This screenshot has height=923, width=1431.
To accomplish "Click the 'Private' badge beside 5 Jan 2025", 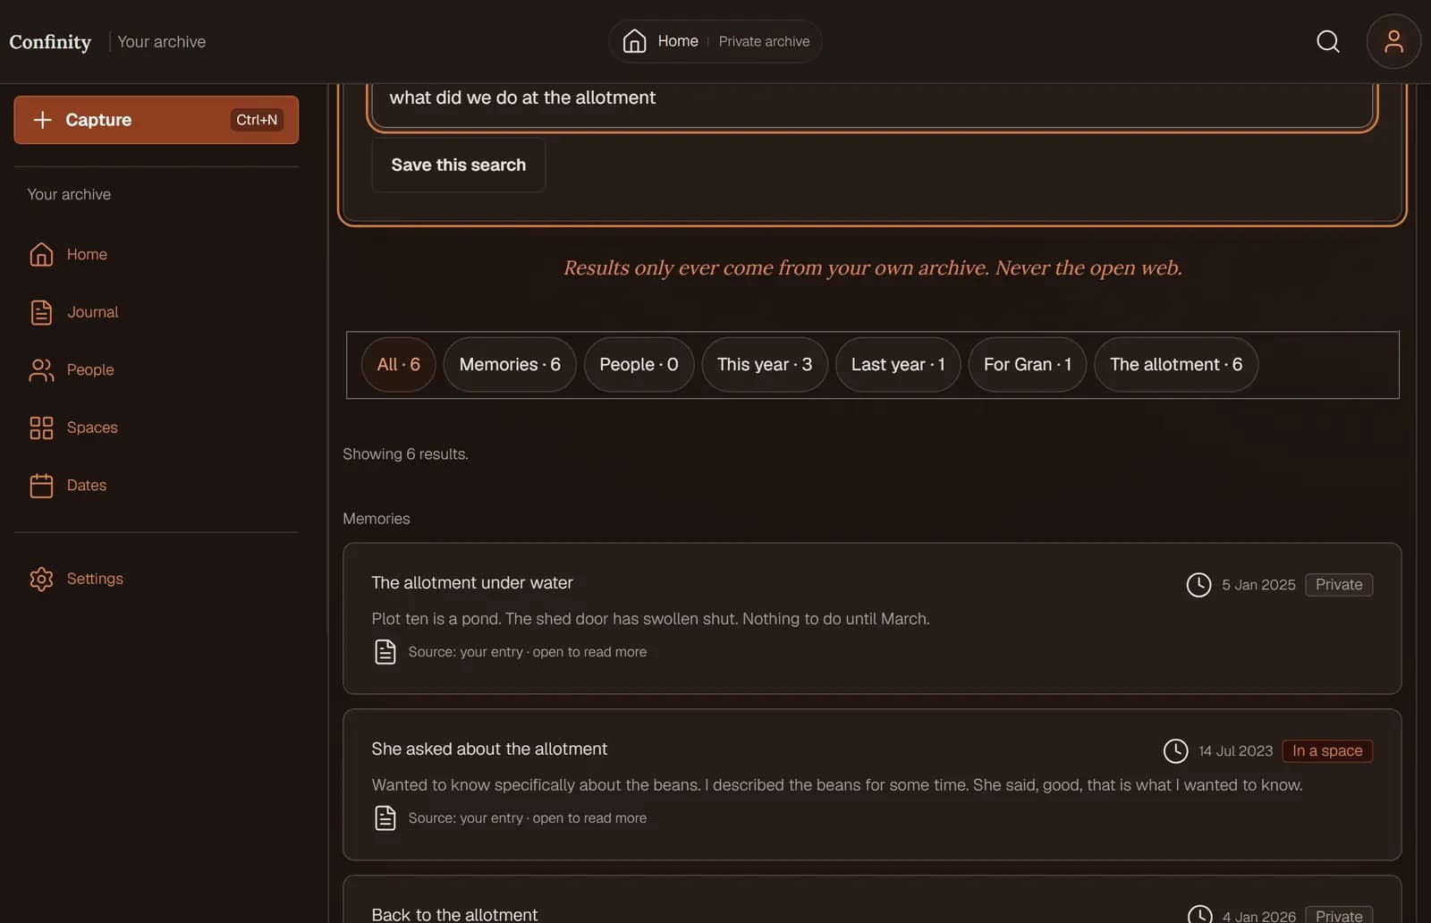I will 1339,585.
